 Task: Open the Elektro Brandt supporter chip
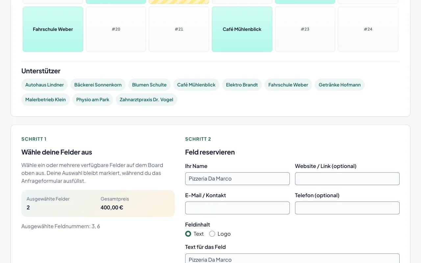tap(242, 85)
